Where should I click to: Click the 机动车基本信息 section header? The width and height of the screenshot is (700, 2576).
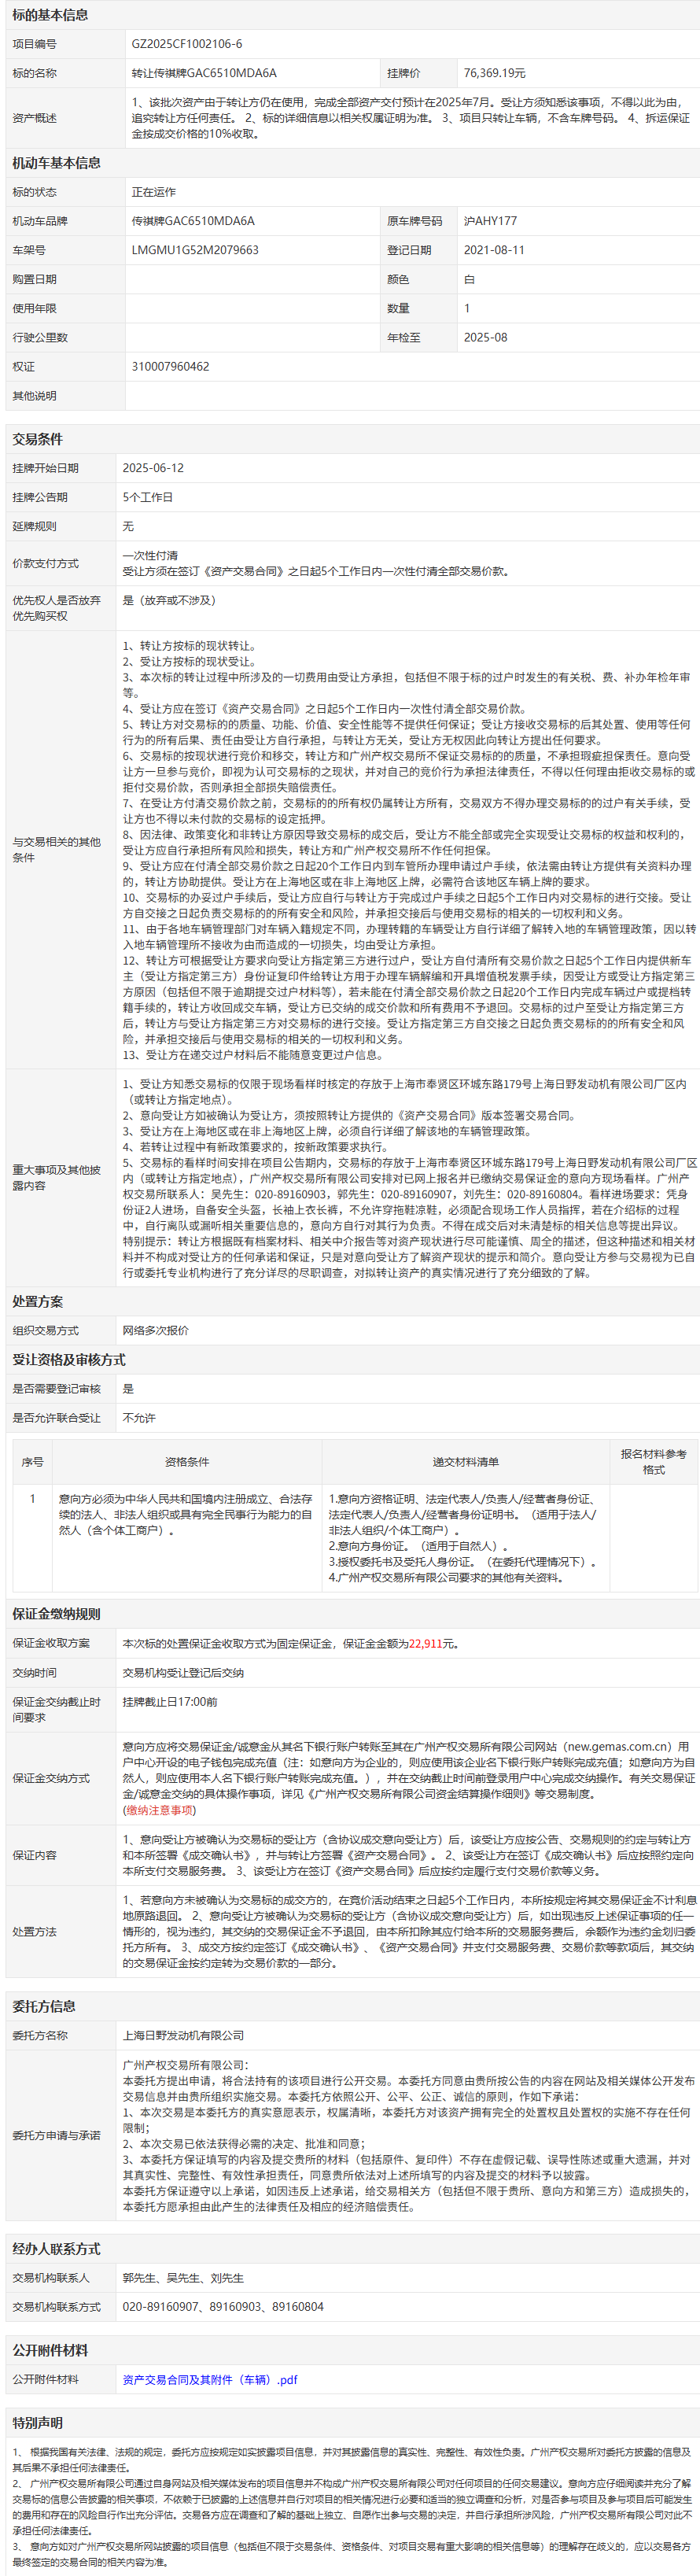click(56, 163)
